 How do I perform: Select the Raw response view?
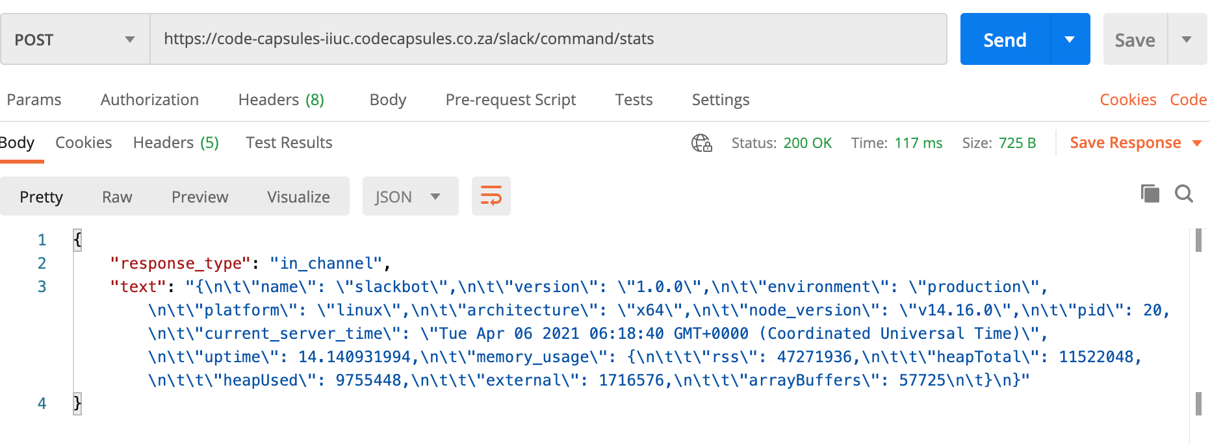click(117, 197)
